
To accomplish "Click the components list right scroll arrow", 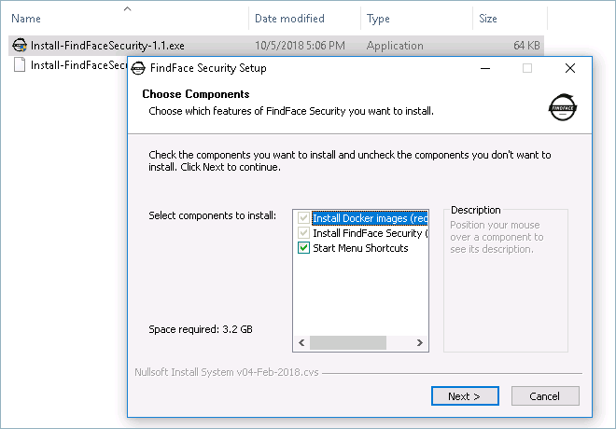I will point(420,342).
